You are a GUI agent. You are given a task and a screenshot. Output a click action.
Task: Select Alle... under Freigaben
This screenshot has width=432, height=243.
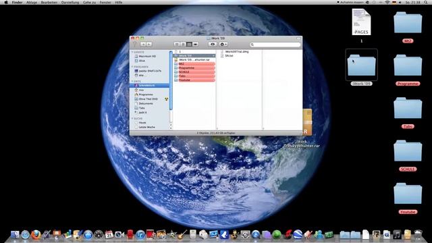[x=140, y=75]
